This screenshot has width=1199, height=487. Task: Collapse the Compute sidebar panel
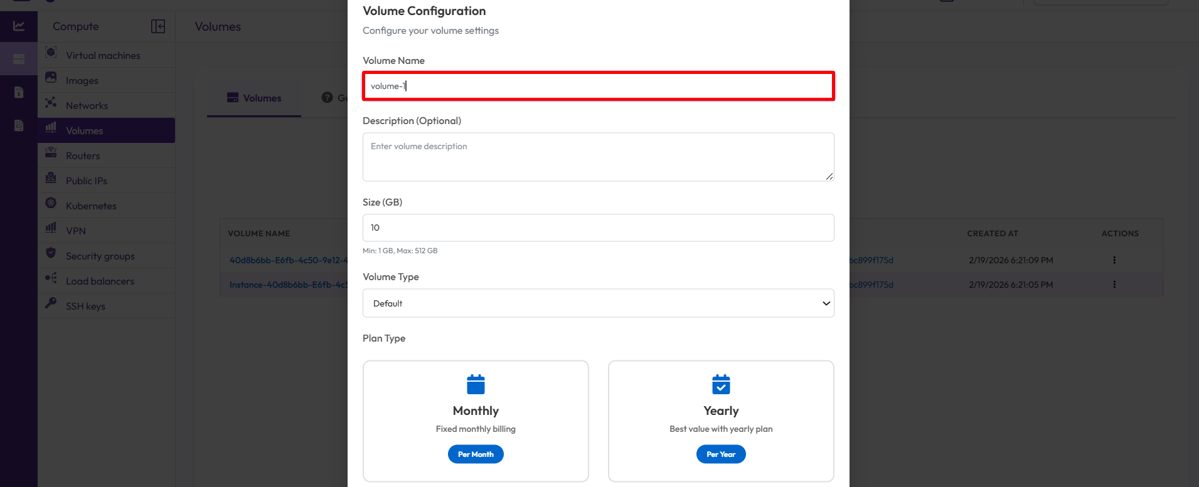click(157, 26)
